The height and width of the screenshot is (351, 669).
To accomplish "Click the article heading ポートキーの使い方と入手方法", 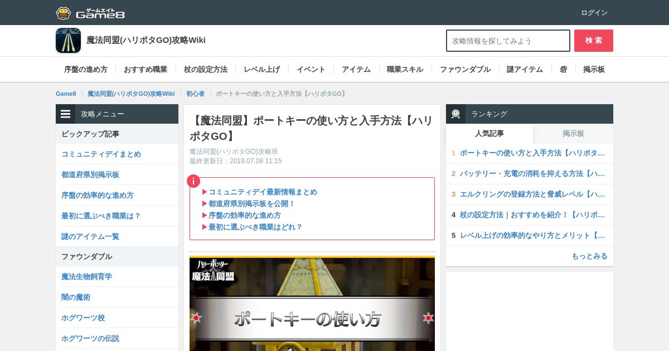I will (x=312, y=128).
